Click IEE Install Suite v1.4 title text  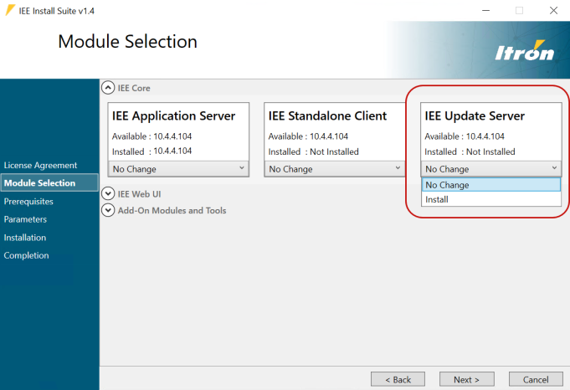pyautogui.click(x=56, y=11)
